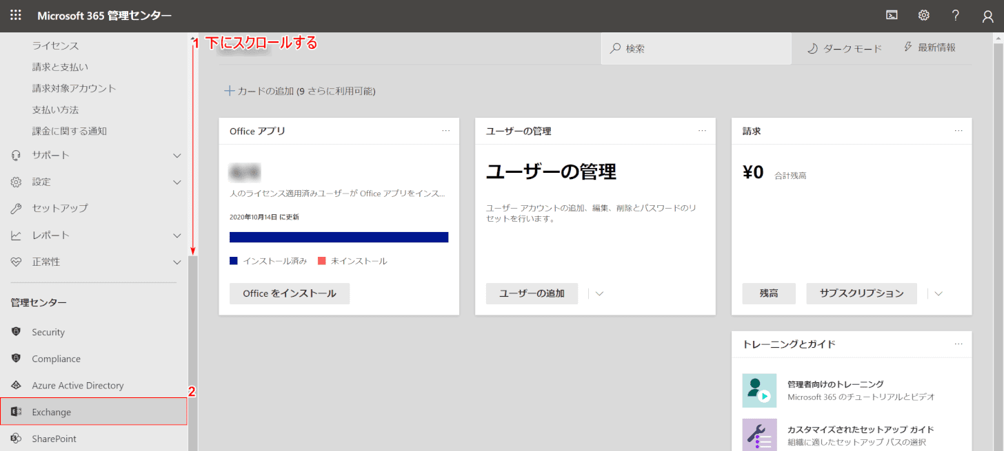1004x451 pixels.
Task: Open Security admin center
Action: pos(48,332)
